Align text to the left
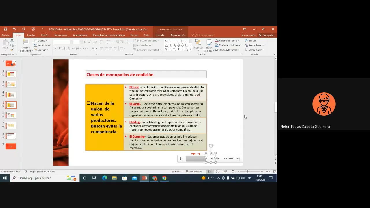This screenshot has height=208, width=370. pos(102,49)
